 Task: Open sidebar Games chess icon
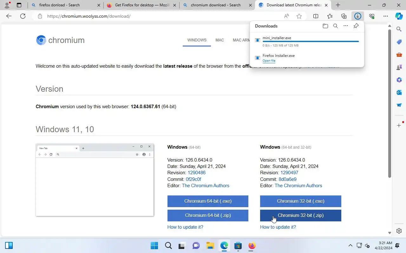(399, 67)
